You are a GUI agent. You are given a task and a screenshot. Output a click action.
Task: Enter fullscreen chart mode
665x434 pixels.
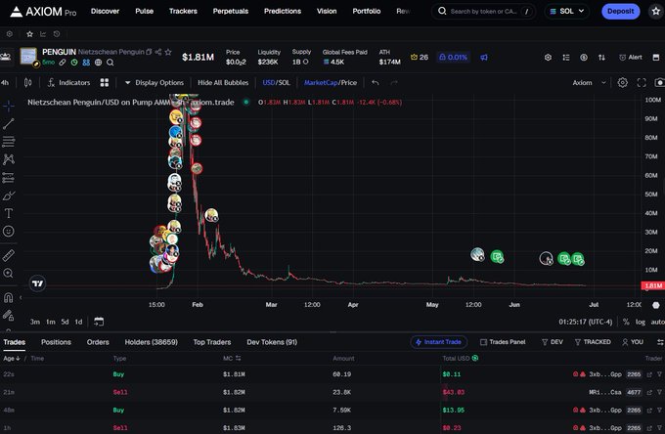click(642, 83)
